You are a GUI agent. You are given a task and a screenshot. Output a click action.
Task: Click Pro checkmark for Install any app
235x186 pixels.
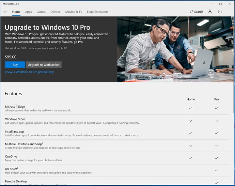[216, 133]
